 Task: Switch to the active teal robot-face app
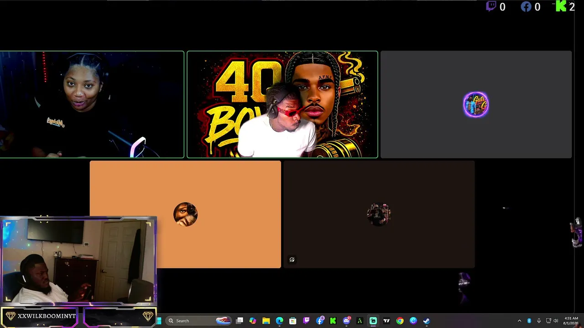pyautogui.click(x=373, y=321)
